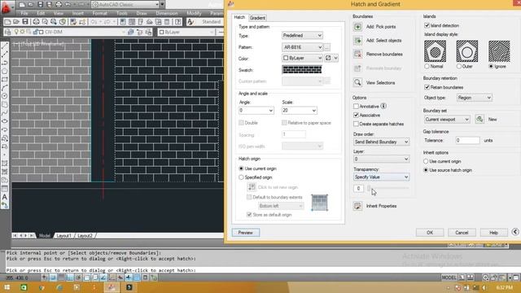The image size is (521, 293).
Task: Click the hatch pattern Swatch preview
Action: [302, 69]
